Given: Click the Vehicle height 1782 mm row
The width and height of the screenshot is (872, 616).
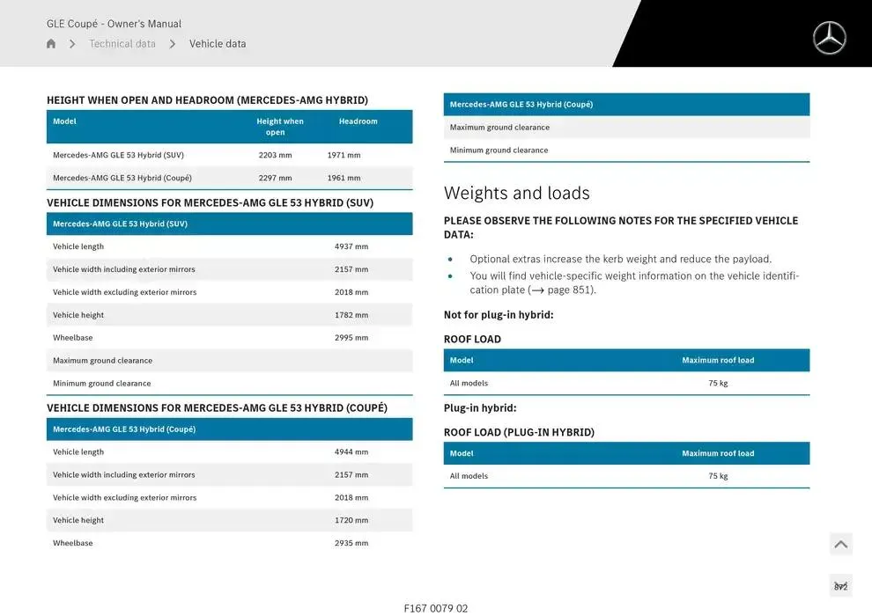Looking at the screenshot, I should coord(229,315).
